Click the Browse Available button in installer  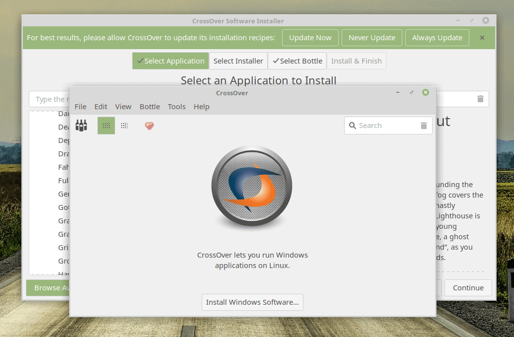48,288
